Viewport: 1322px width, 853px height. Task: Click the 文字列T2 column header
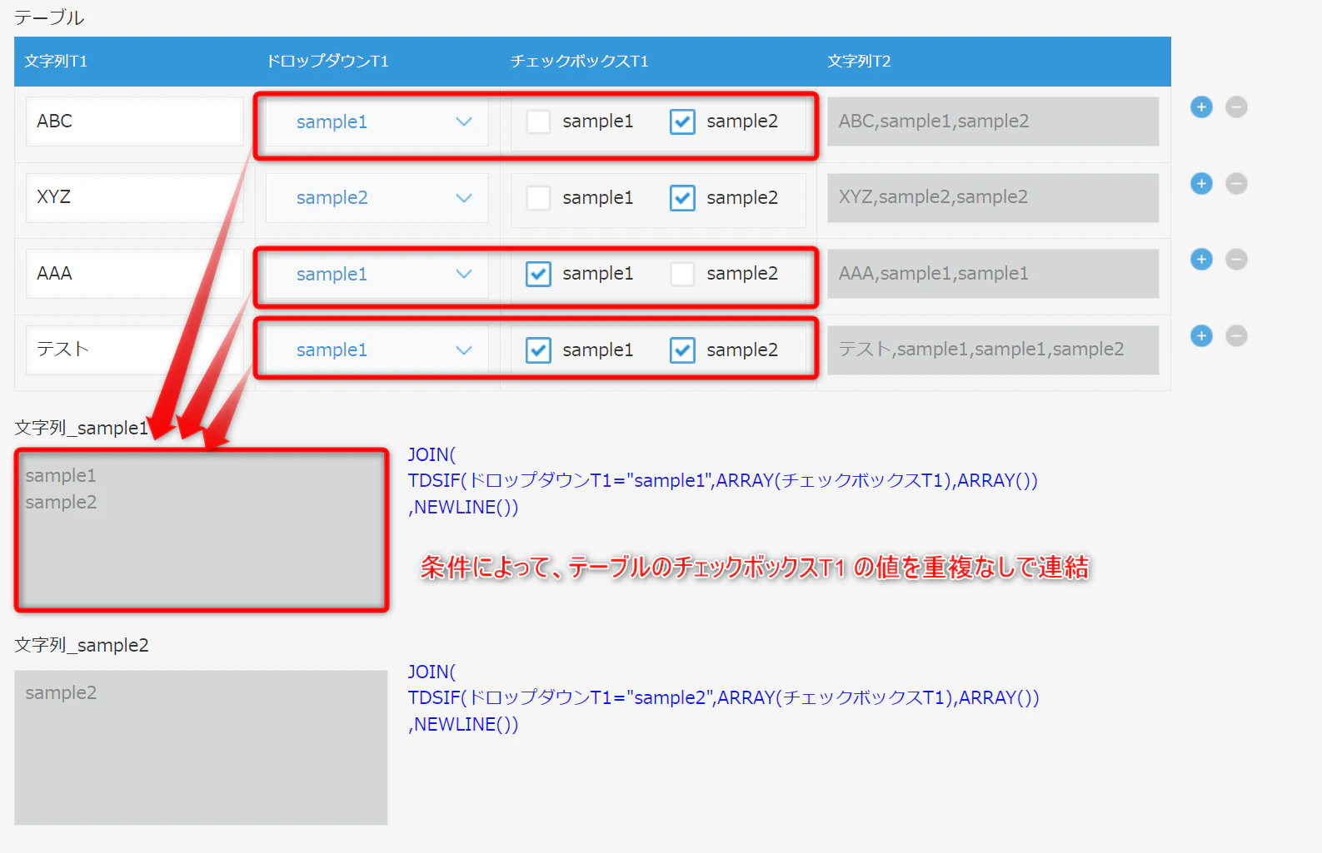(859, 62)
